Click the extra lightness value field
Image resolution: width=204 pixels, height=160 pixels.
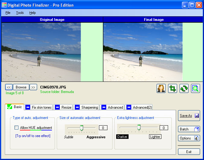point(164,128)
